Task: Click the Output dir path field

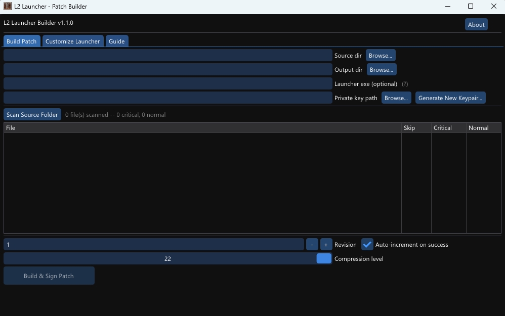Action: 168,69
